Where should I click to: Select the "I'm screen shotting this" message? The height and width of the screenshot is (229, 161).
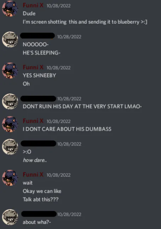[85, 22]
